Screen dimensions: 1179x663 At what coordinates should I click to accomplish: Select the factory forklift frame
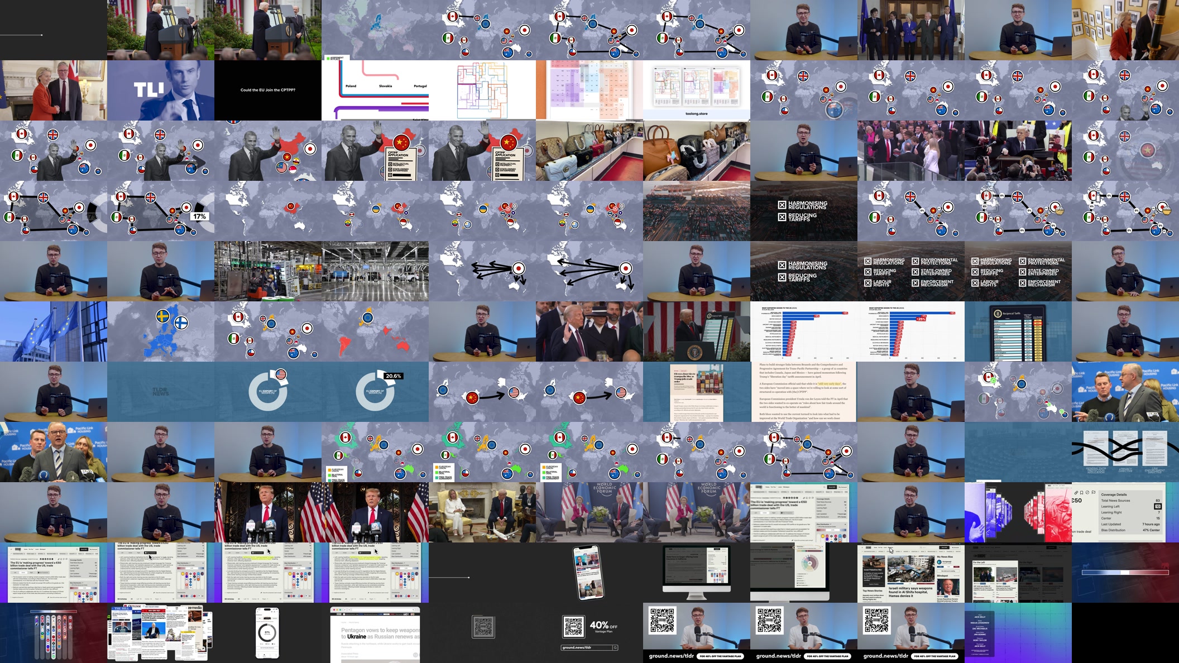268,271
